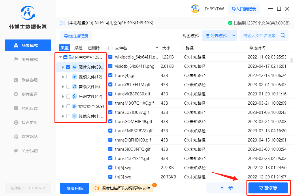294x196 pixels.
Task: Expand the 文档文件 tree node
Action: [63, 106]
